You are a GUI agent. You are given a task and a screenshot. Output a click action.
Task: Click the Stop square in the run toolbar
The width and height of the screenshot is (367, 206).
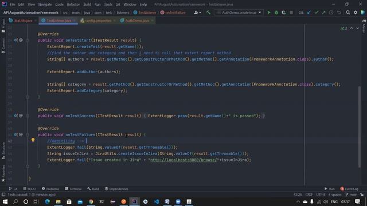click(291, 13)
